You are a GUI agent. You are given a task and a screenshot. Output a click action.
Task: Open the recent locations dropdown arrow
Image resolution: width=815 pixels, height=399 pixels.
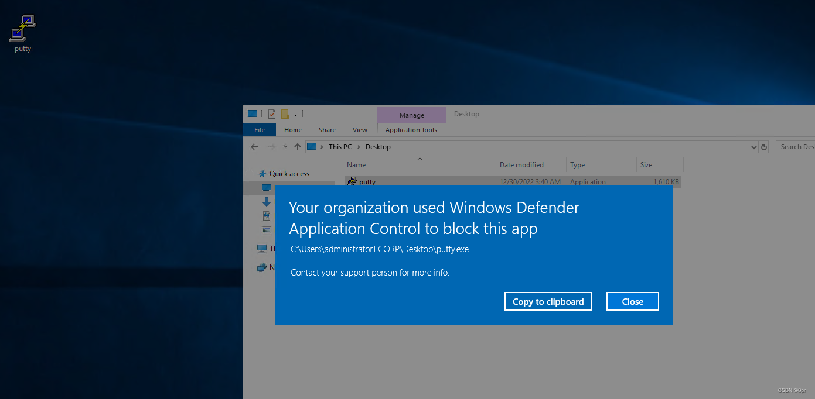pyautogui.click(x=285, y=147)
